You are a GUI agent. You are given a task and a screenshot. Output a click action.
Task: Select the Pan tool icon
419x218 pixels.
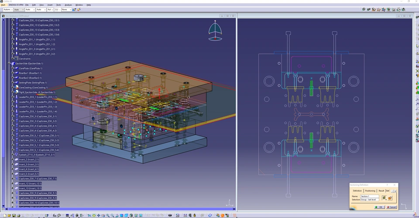(98, 215)
